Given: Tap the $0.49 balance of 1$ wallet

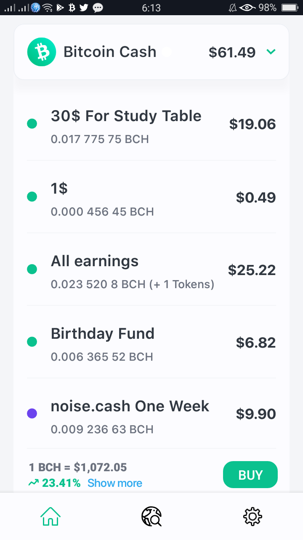Looking at the screenshot, I should point(256,197).
